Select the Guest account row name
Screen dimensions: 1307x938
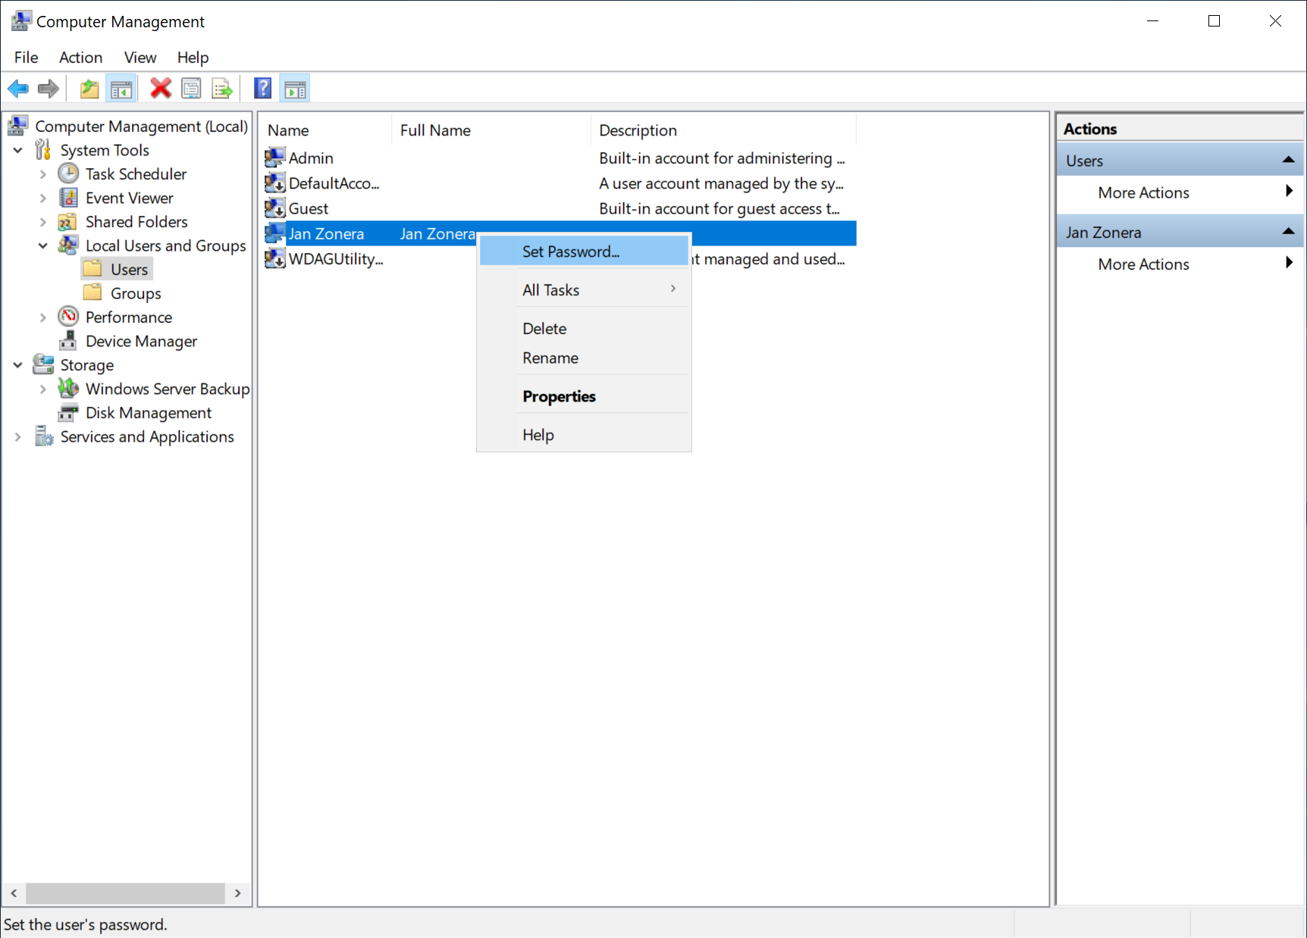click(x=309, y=208)
